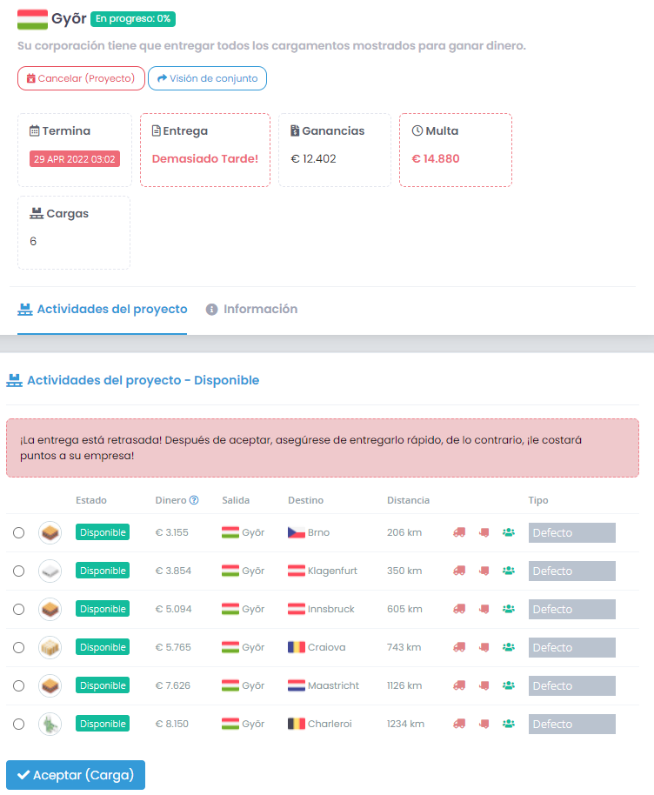Click the Visión de conjunto button
The width and height of the screenshot is (654, 795).
[x=207, y=78]
